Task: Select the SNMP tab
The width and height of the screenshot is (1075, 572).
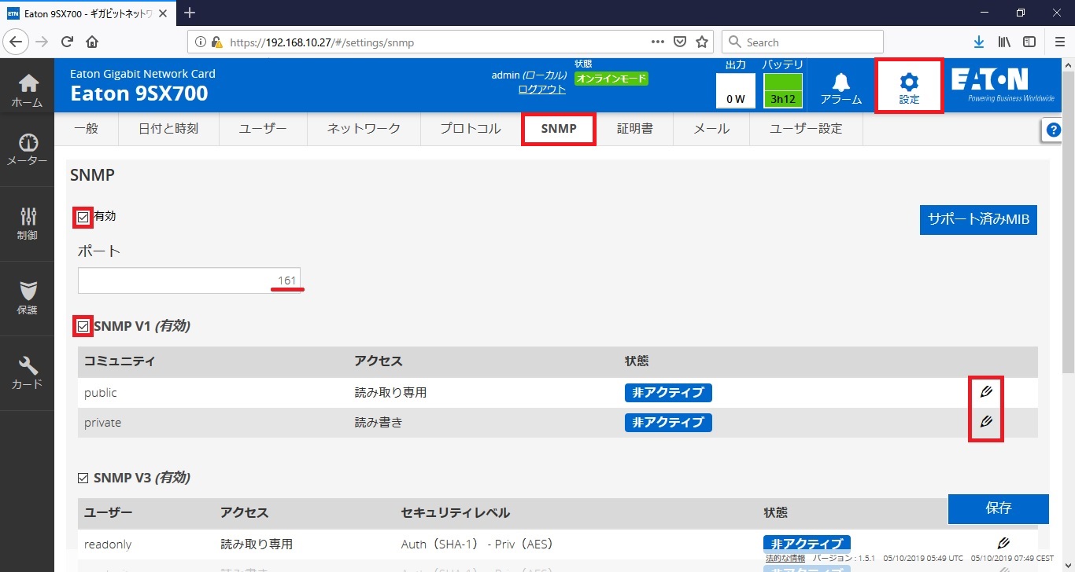Action: coord(559,129)
